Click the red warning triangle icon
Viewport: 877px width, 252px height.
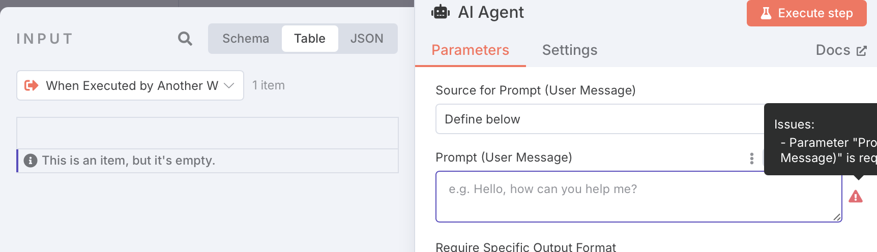[x=856, y=197]
